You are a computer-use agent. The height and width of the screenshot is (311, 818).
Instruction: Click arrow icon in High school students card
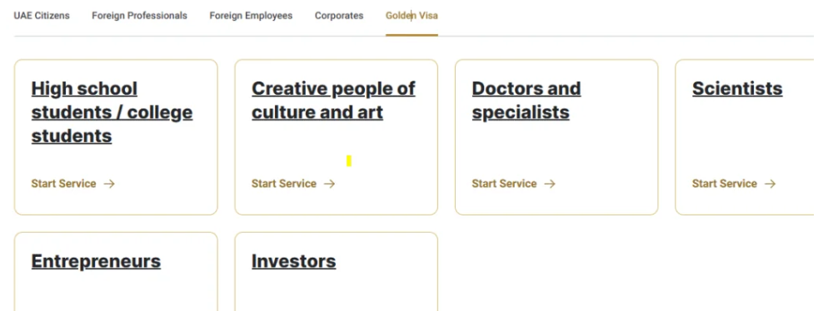(109, 184)
